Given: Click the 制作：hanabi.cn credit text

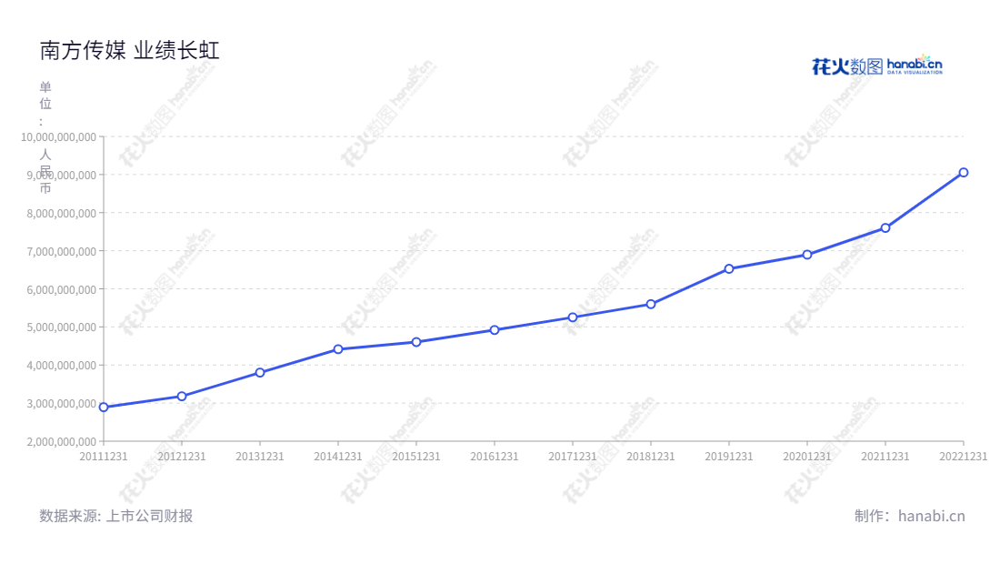Looking at the screenshot, I should [x=909, y=516].
